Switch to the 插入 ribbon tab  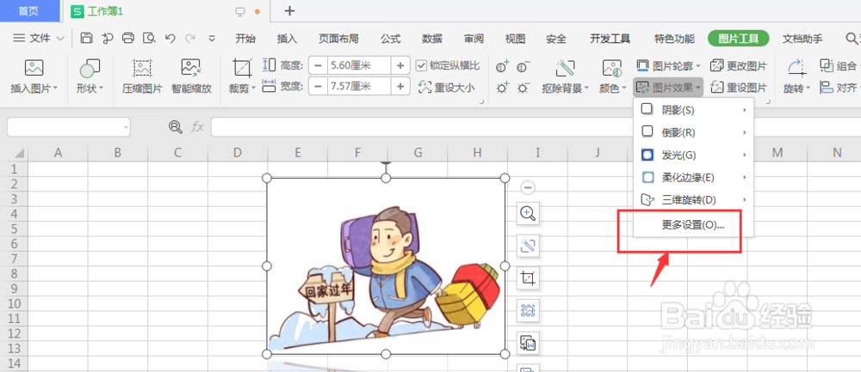tap(288, 39)
